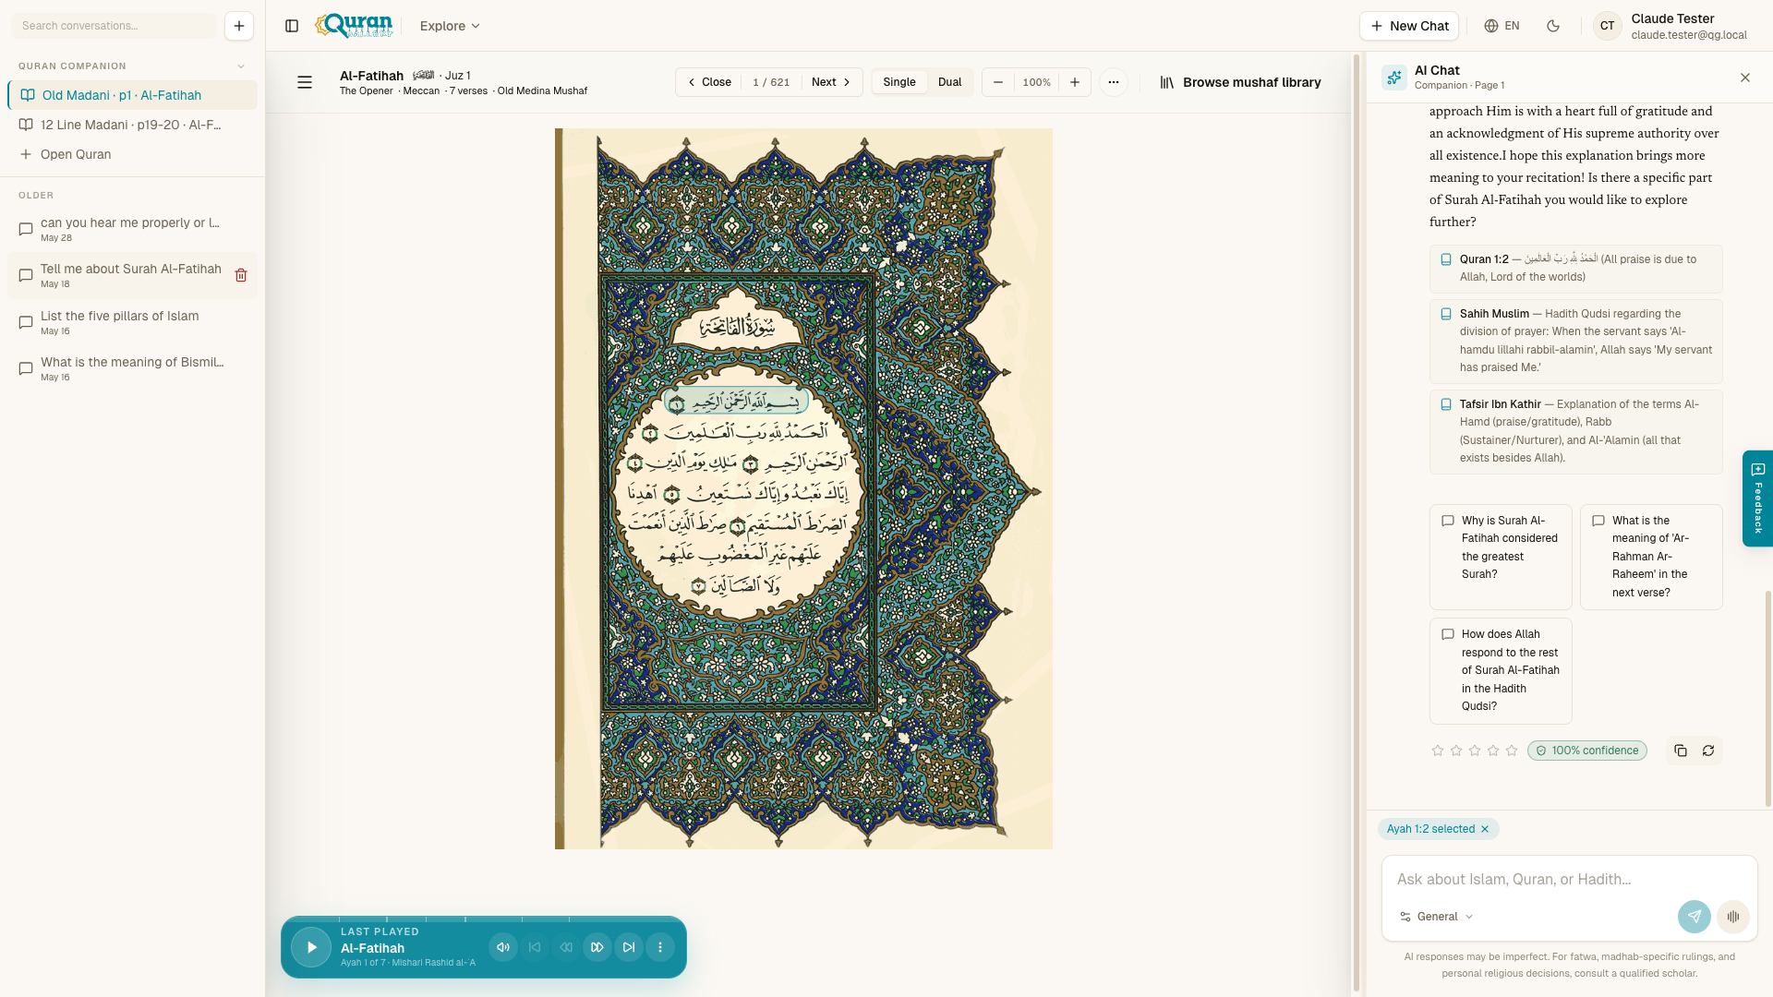Focus the Search conversations field
1773x997 pixels.
point(115,26)
